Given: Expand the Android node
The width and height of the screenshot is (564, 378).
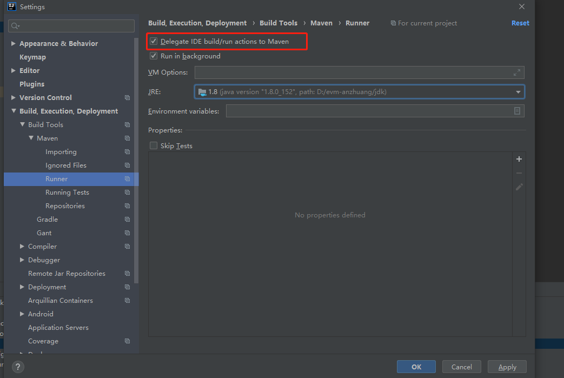Looking at the screenshot, I should (22, 314).
